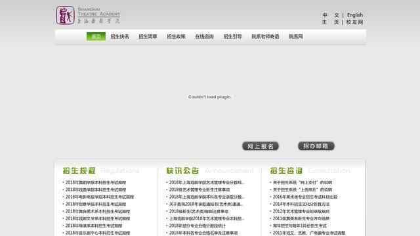Open the 招生快讯 menu item

tap(119, 37)
